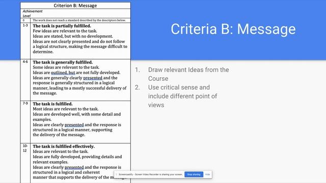
Task: Click level '10-12' in the rubric
Action: (25, 148)
